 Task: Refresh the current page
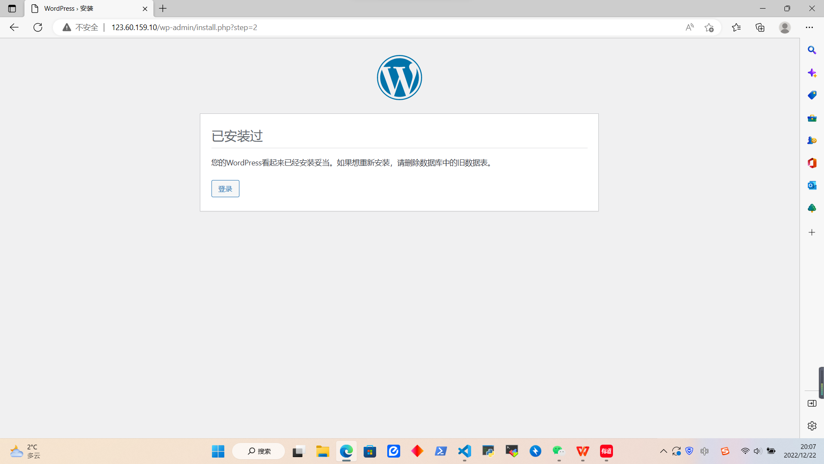coord(38,27)
